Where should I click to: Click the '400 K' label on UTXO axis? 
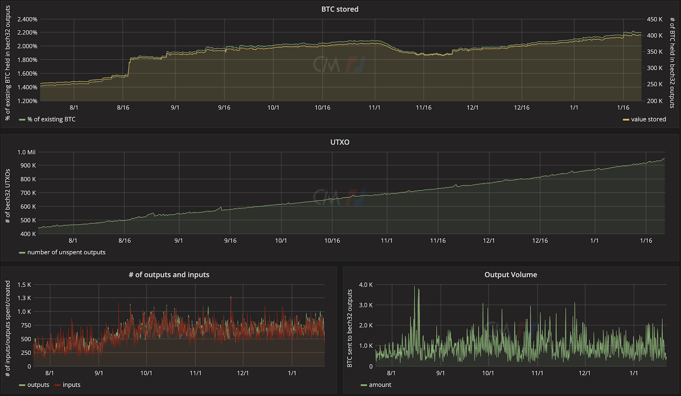click(28, 234)
